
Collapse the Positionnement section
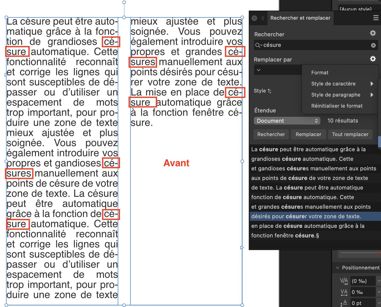(338, 268)
